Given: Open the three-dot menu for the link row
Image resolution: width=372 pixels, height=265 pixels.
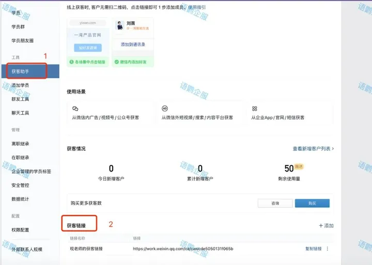Looking at the screenshot, I should coord(328,248).
